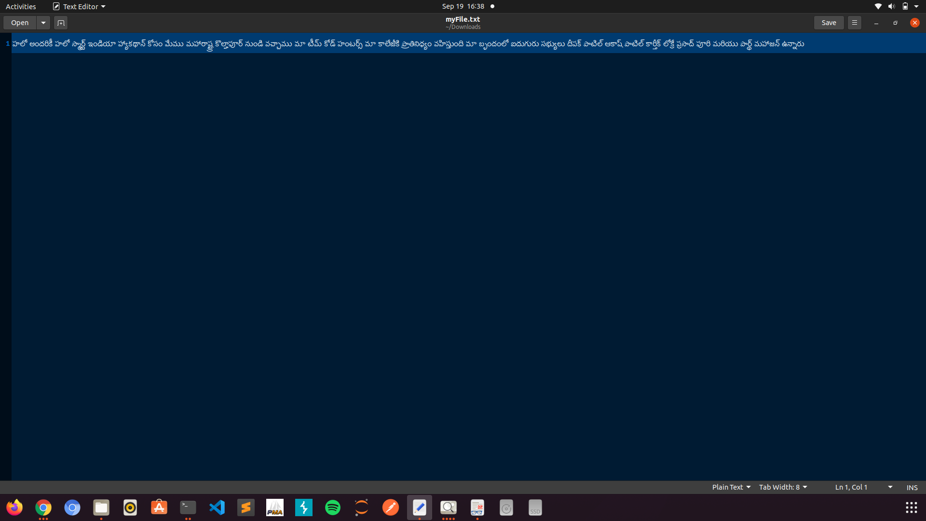Toggle INS overwrite mode indicator
This screenshot has width=926, height=521.
click(912, 487)
